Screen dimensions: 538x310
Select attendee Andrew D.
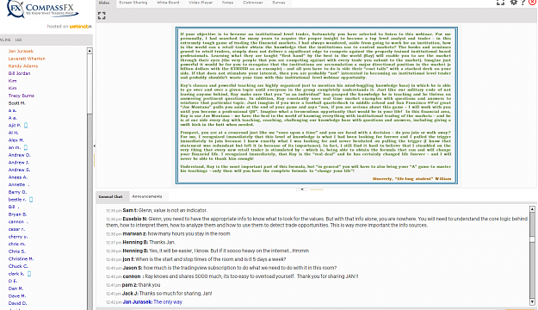(20, 155)
